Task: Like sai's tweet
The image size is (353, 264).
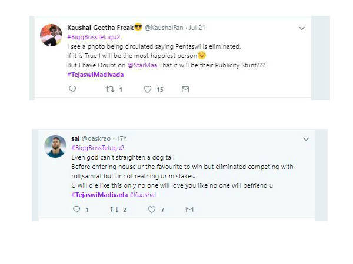Action: pos(151,209)
